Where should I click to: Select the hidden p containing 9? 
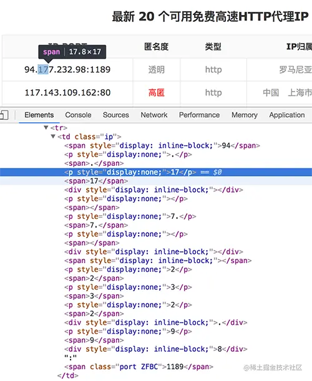(x=128, y=331)
